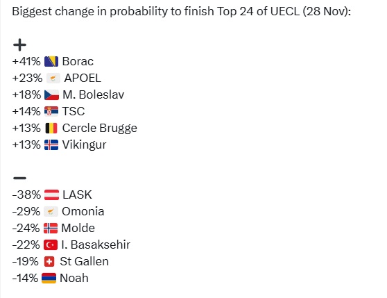
Task: Click the Cyprus flag beside APOEL
Action: coord(53,78)
